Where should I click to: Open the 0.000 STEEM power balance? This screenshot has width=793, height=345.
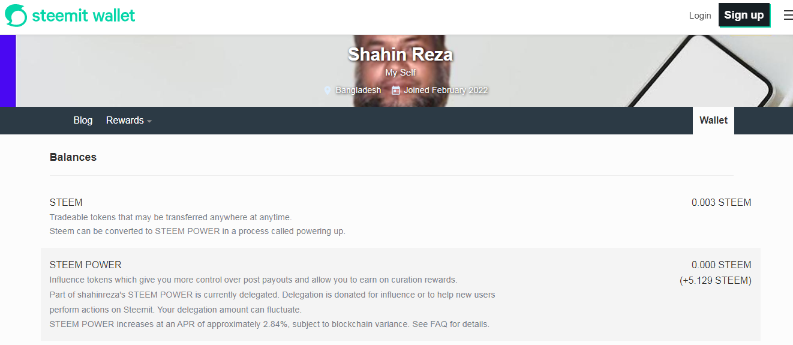tap(721, 265)
